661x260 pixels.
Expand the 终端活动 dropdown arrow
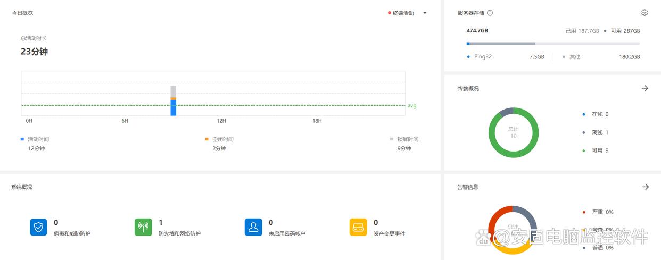[x=425, y=13]
